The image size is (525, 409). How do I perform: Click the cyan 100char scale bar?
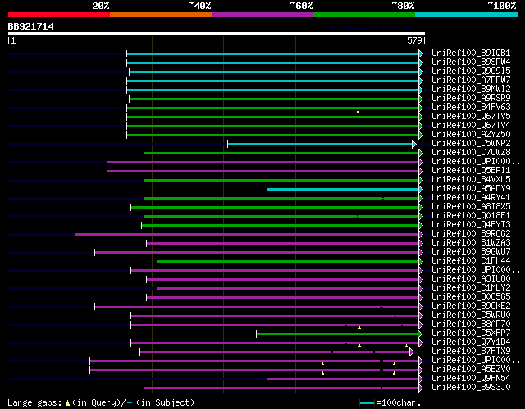pos(367,403)
